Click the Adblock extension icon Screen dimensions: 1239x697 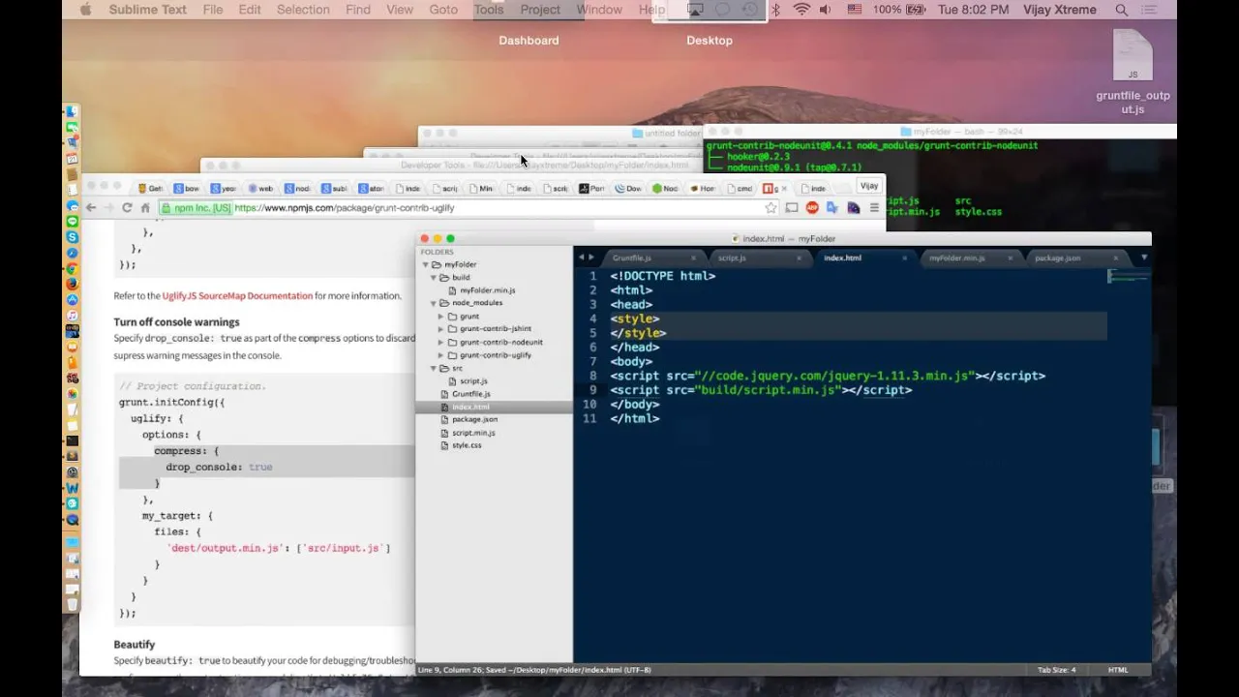(812, 208)
